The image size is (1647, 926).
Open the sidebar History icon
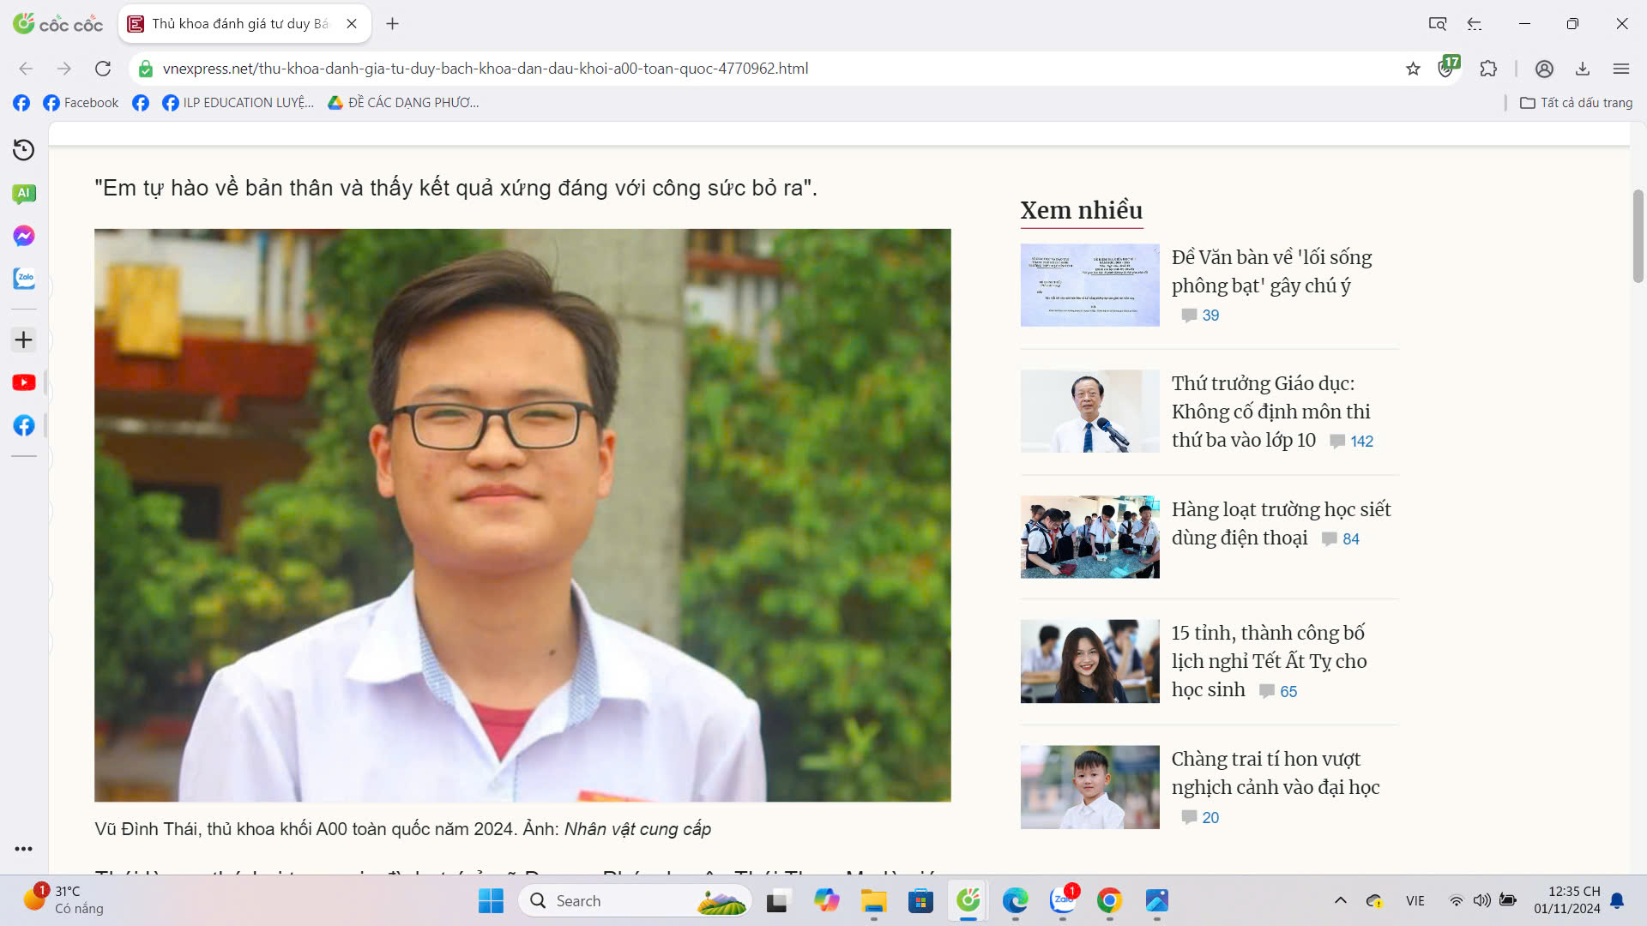pyautogui.click(x=23, y=150)
